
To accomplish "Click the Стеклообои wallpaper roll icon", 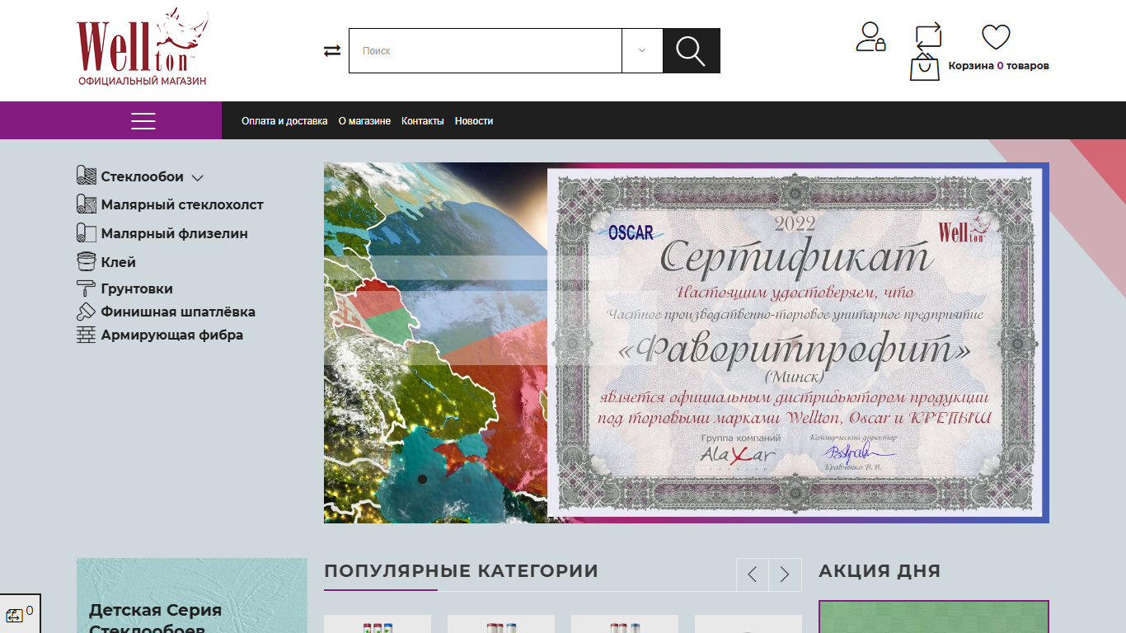I will 87,176.
